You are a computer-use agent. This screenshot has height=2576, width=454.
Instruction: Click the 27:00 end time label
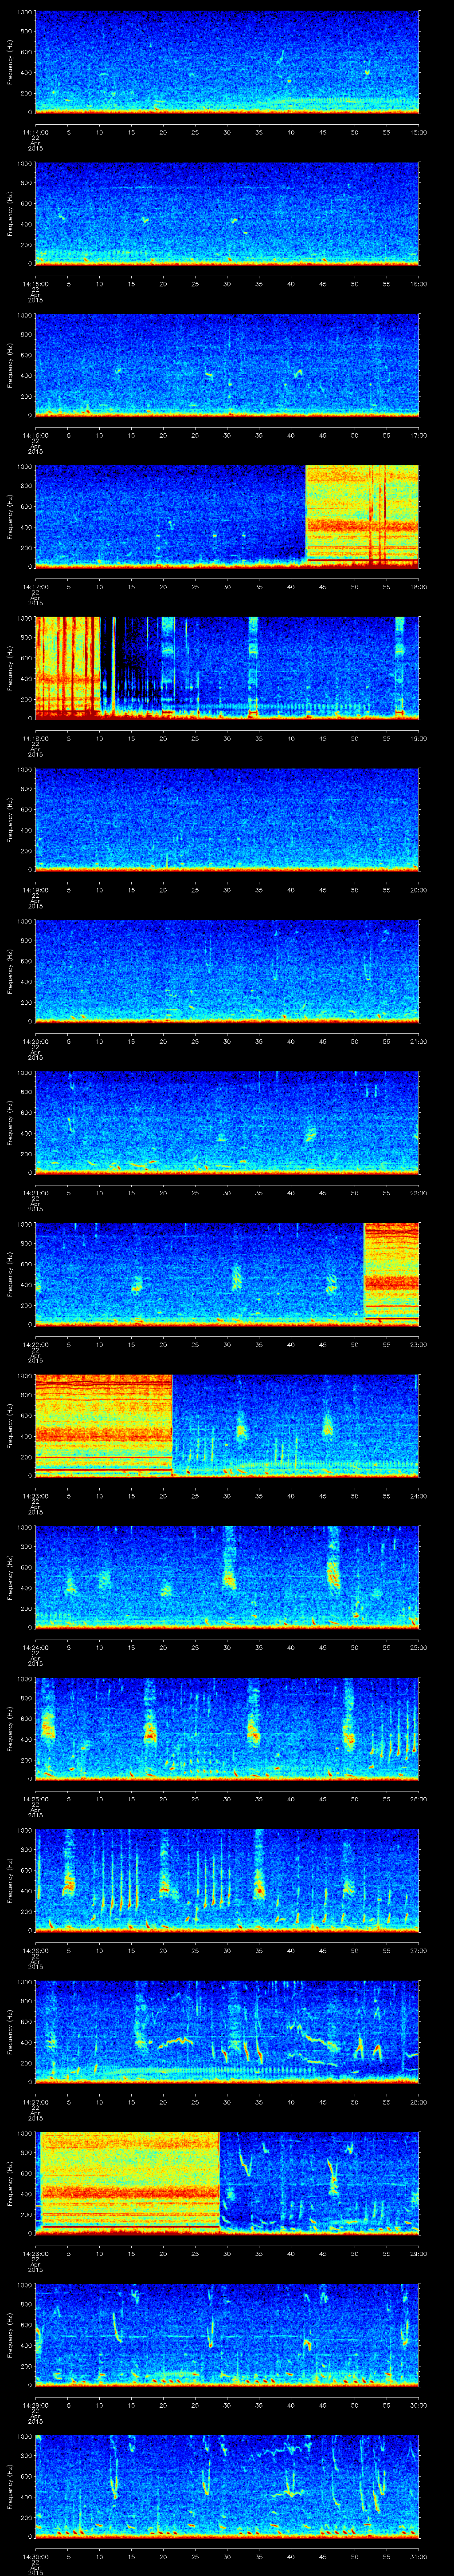[x=419, y=1950]
